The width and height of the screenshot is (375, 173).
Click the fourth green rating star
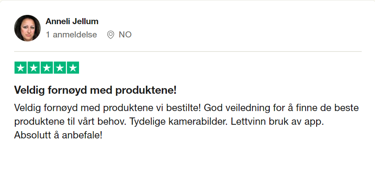pyautogui.click(x=60, y=68)
